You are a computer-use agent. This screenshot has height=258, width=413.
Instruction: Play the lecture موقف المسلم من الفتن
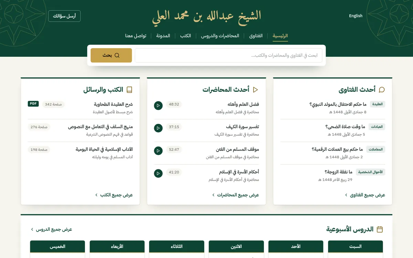158,151
